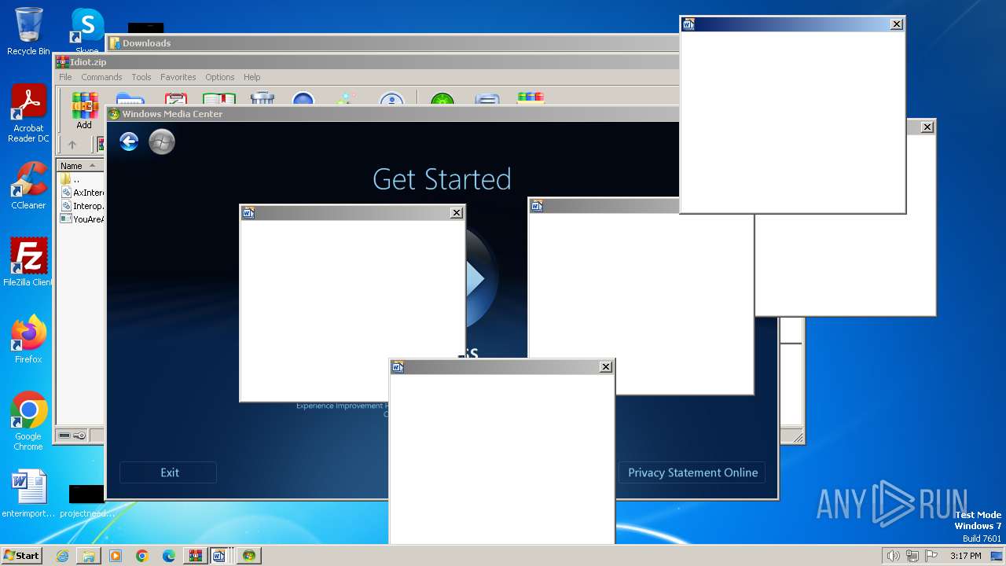Screen dimensions: 1006x566
Task: Open Windows Media Player from the taskbar
Action: click(116, 556)
